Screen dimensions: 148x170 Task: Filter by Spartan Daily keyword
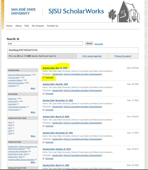pos(13,101)
